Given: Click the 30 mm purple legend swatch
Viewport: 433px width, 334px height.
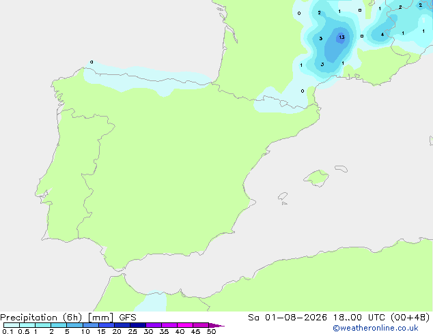Looking at the screenshot, I should pos(154,325).
